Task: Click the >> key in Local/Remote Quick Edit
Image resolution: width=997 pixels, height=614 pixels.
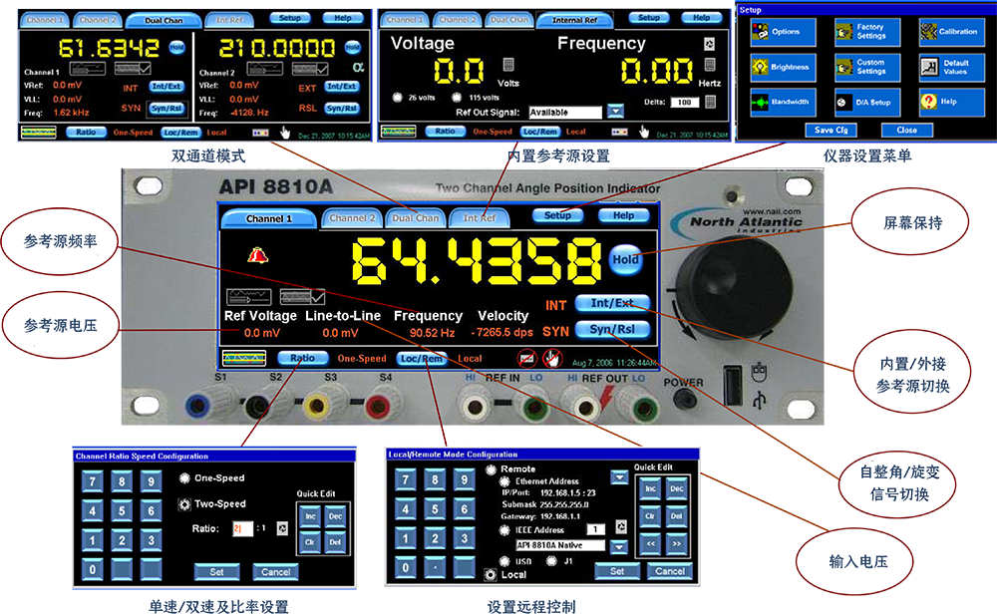Action: coord(677,544)
